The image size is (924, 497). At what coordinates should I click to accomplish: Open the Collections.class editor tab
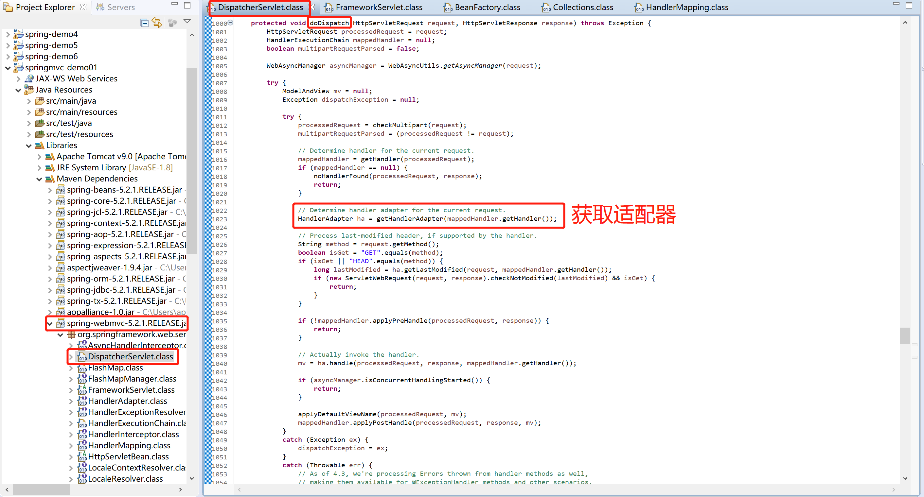pyautogui.click(x=577, y=7)
